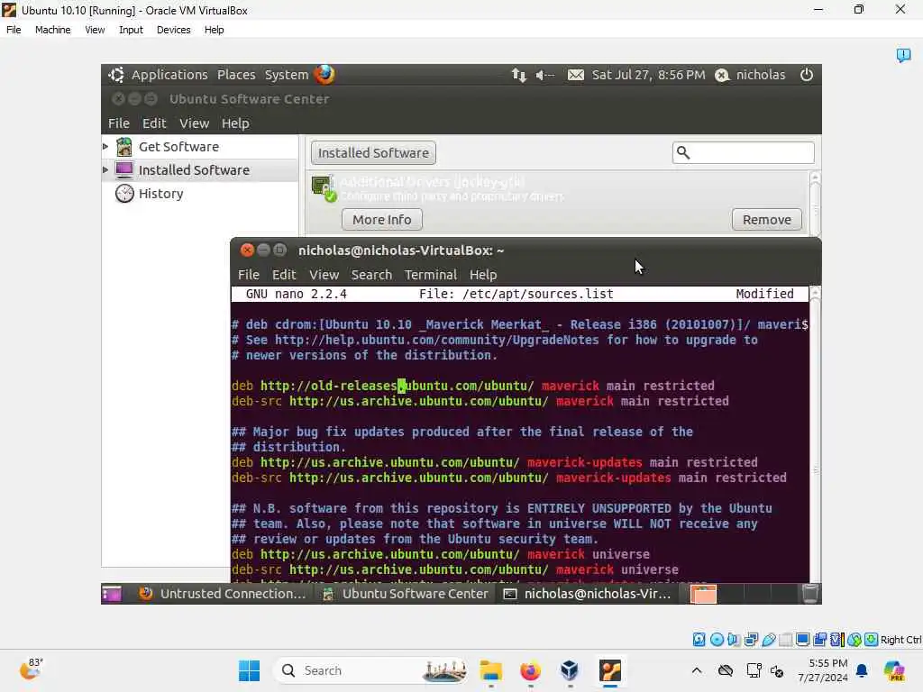Image resolution: width=923 pixels, height=692 pixels.
Task: Open Windows Start menu
Action: point(249,670)
